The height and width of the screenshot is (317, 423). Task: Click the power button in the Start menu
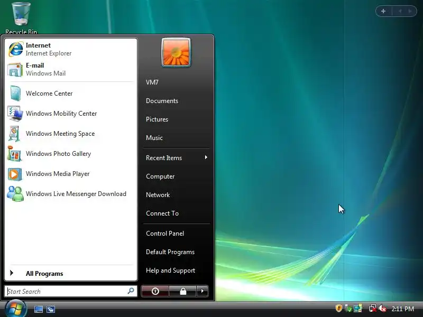(x=155, y=291)
